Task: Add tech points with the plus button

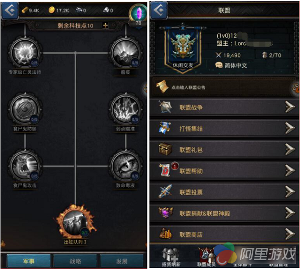Action: [x=105, y=26]
